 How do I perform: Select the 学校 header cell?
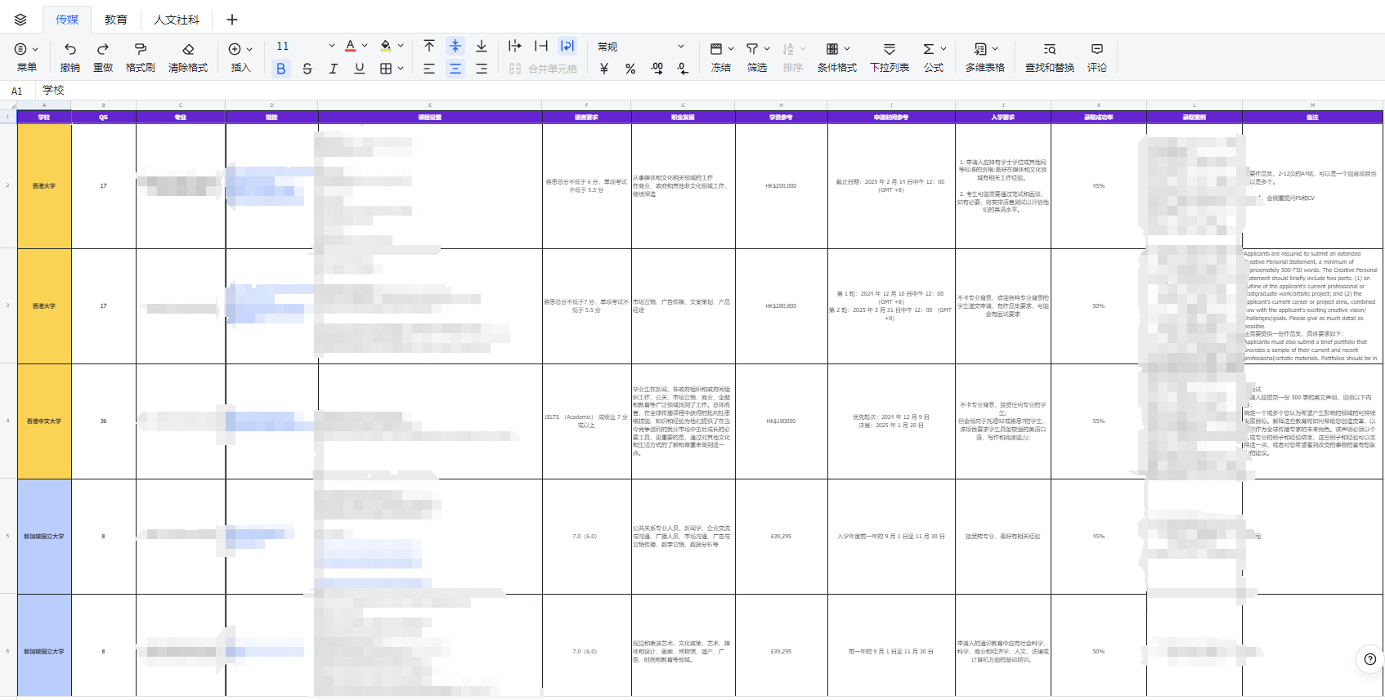coord(44,118)
